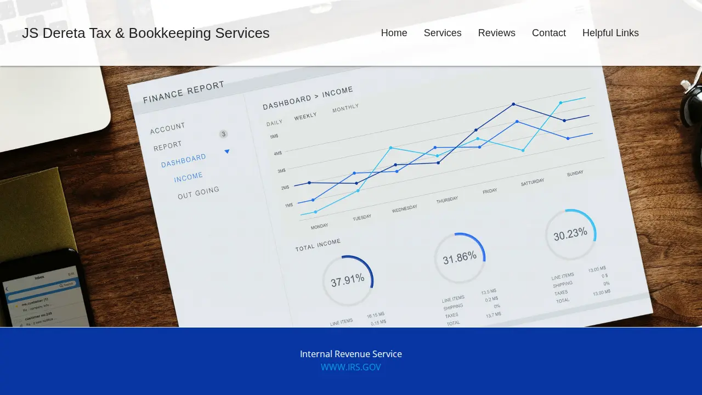Click the JS Dereta Tax & Bookkeeping Services title
The image size is (702, 395).
(x=146, y=33)
